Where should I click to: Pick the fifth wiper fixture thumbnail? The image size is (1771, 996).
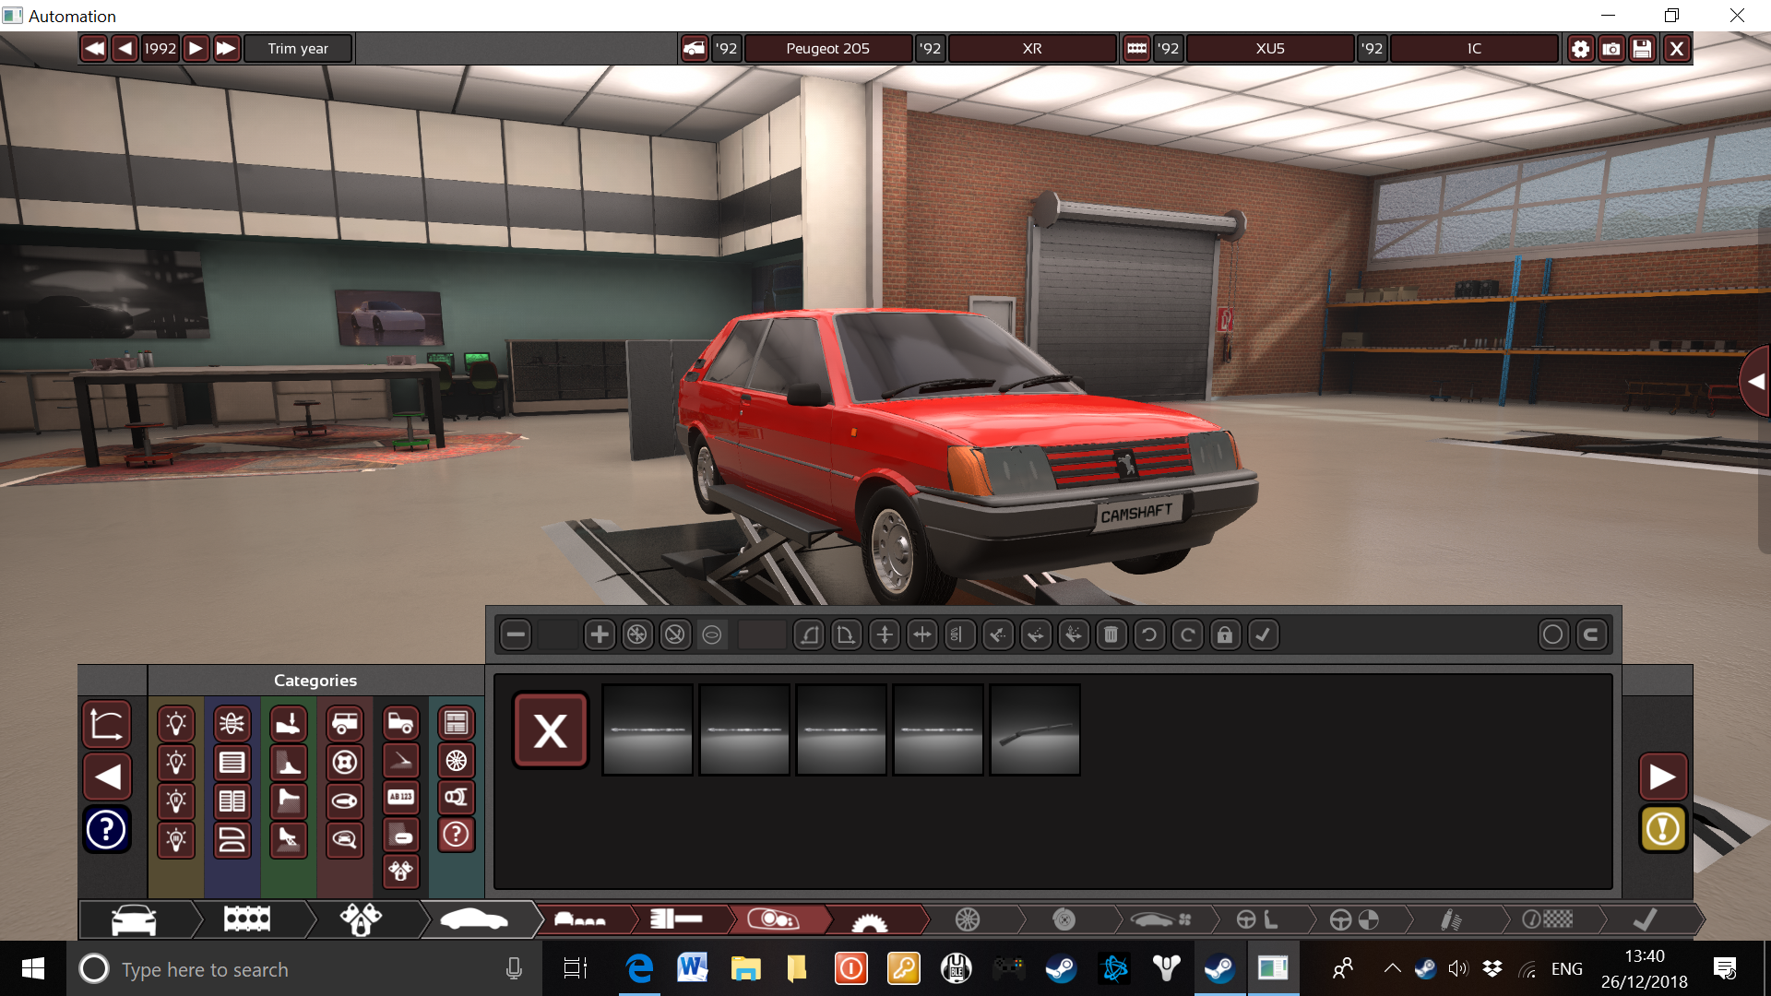(1035, 729)
